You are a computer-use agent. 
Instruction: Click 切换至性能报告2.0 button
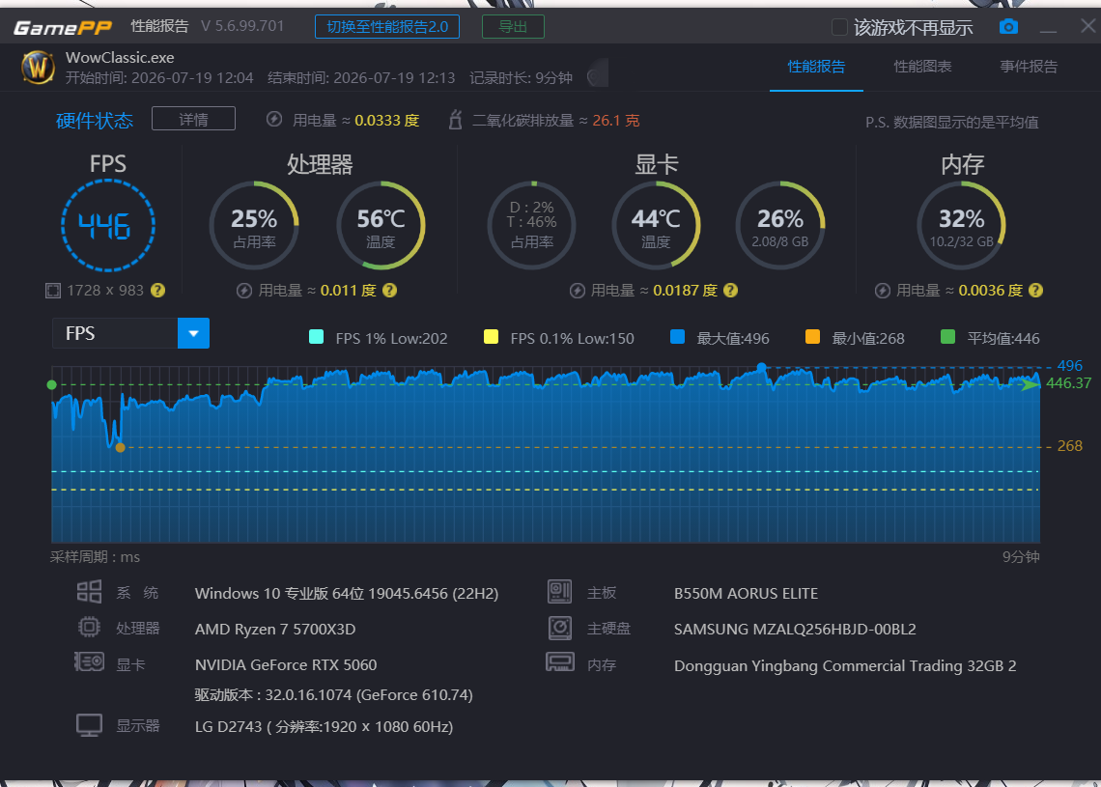tap(387, 27)
